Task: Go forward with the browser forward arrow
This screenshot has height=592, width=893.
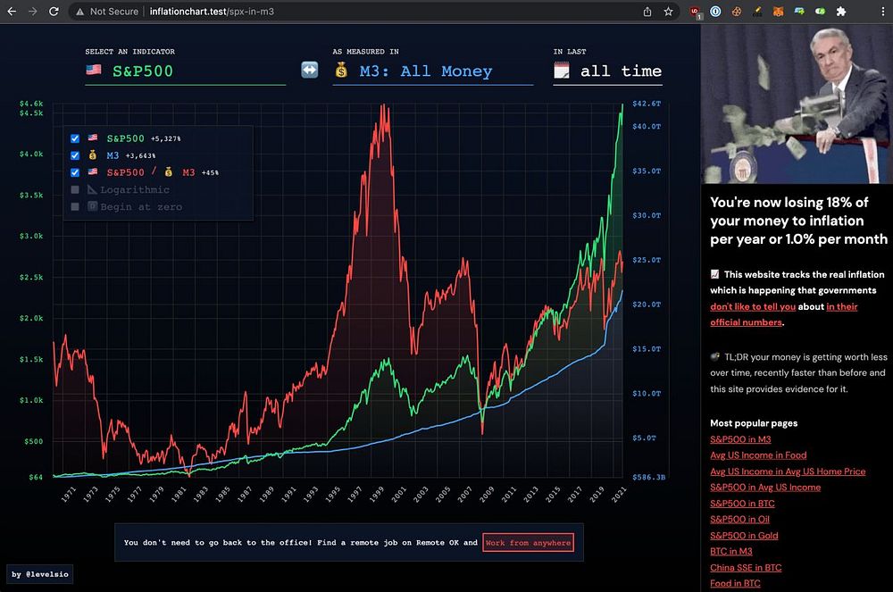Action: click(x=32, y=12)
